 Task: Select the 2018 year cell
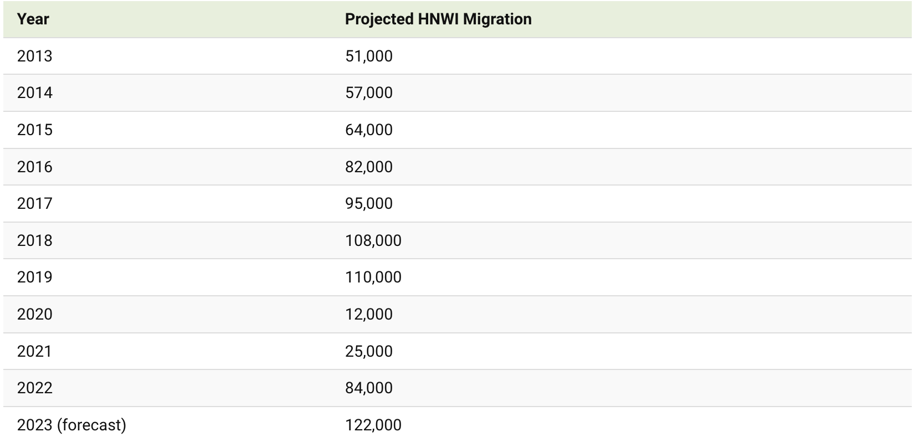35,240
